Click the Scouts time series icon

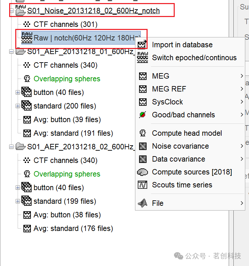coord(142,185)
